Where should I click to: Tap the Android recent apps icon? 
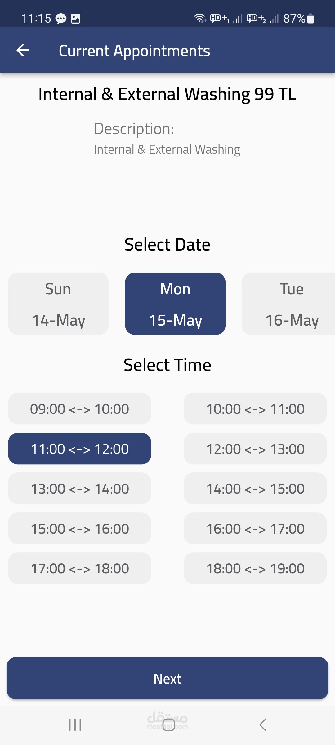click(75, 725)
